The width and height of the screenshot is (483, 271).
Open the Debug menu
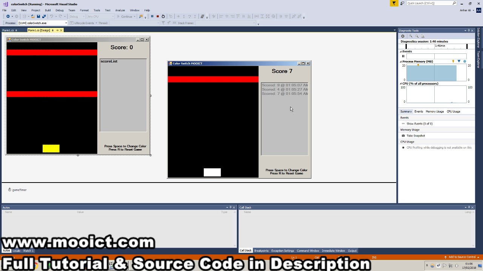(60, 10)
